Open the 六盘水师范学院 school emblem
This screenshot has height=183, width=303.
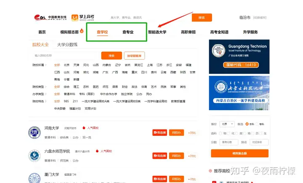coord(35,156)
